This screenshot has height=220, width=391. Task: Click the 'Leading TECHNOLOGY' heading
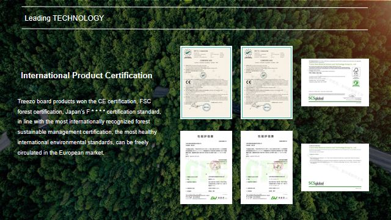(64, 18)
